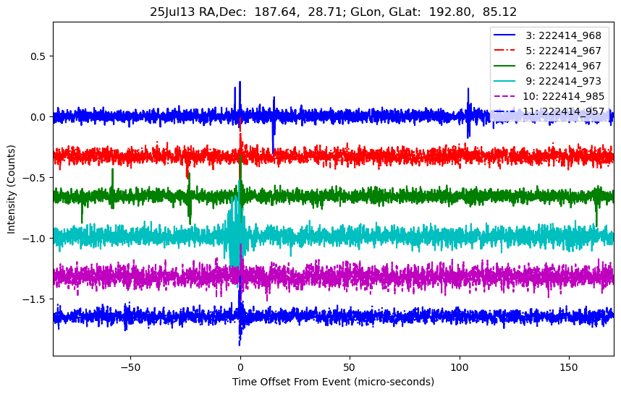The height and width of the screenshot is (394, 621).
Task: Click legend entry '9: 222414_973'
Action: click(563, 81)
